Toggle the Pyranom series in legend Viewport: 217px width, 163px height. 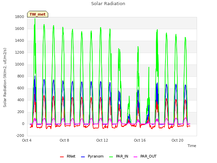pyautogui.click(x=92, y=156)
